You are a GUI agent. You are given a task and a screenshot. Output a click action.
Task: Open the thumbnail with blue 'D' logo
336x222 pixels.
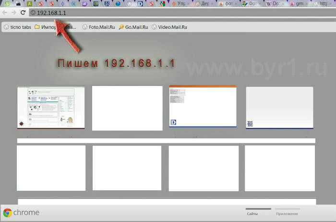[203, 106]
